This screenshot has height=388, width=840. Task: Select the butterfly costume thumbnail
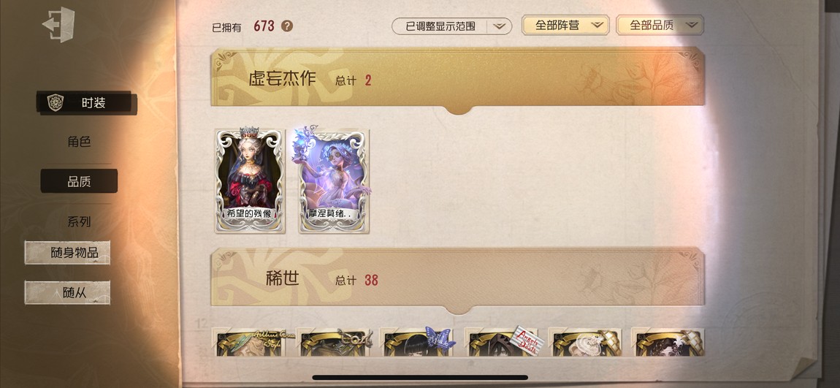(x=418, y=343)
